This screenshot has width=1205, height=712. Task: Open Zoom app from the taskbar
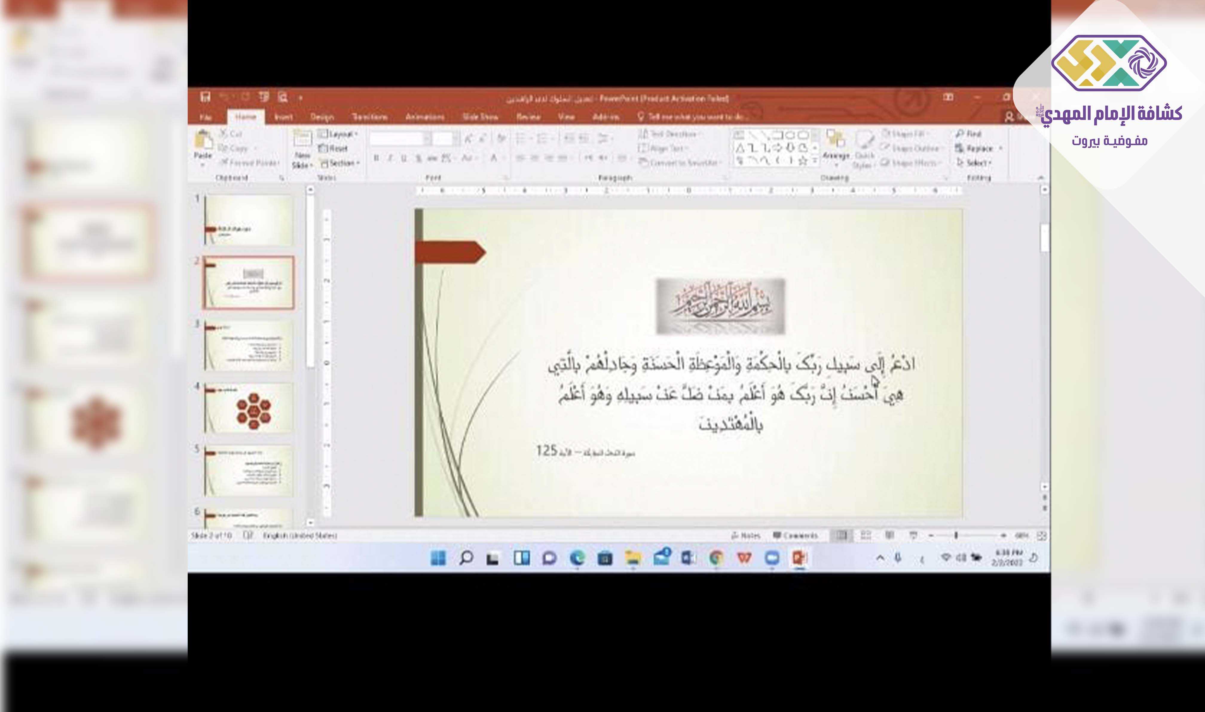point(772,558)
